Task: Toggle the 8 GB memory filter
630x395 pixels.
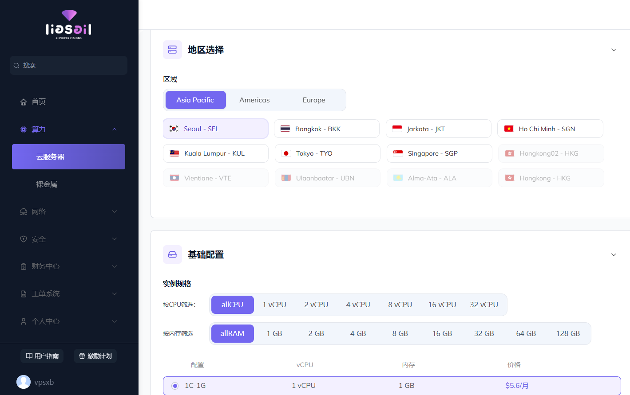Action: coord(400,333)
